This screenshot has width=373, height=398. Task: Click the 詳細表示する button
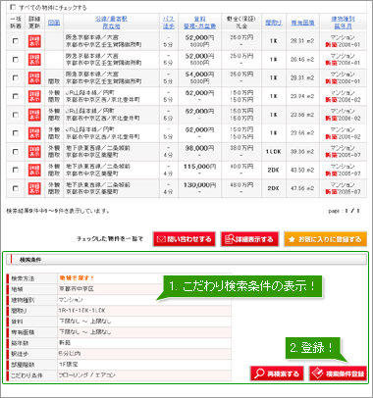point(249,239)
